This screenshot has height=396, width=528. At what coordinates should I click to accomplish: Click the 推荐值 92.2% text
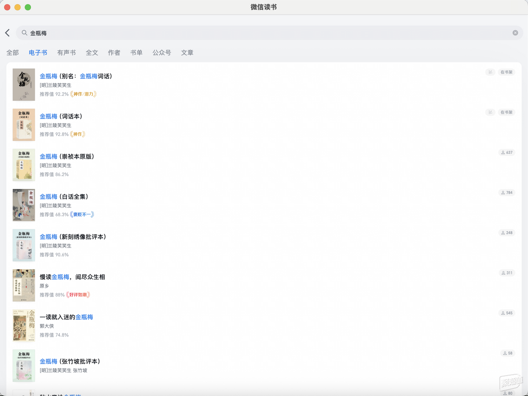pyautogui.click(x=54, y=94)
